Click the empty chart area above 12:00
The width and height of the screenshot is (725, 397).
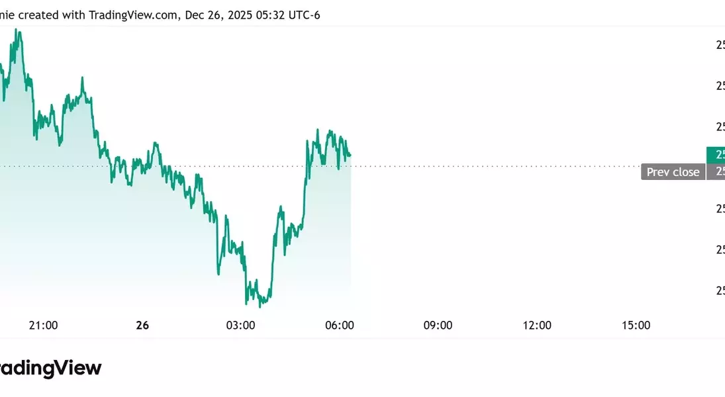pos(537,198)
